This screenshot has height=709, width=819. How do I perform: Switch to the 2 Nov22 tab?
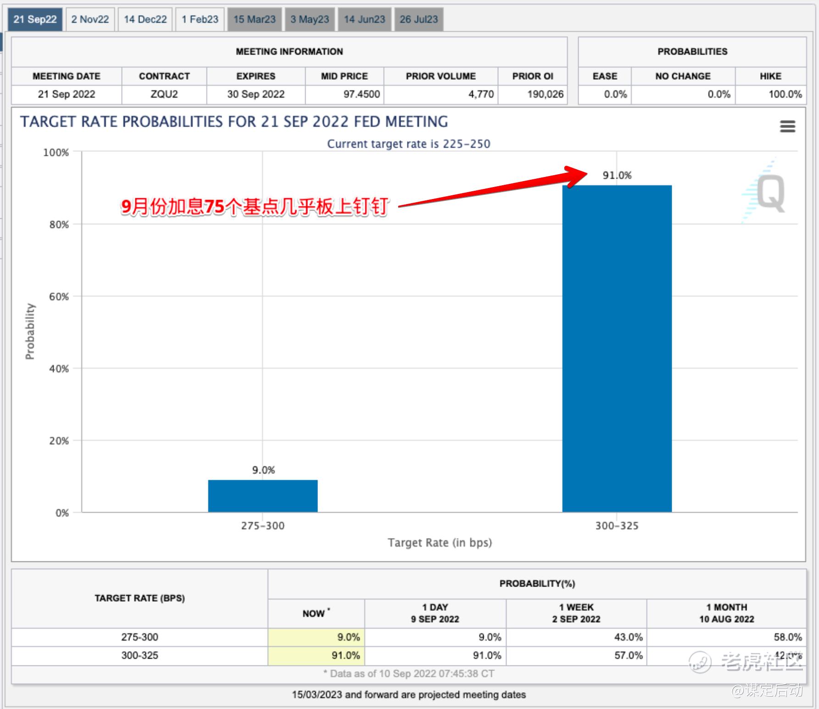coord(90,19)
